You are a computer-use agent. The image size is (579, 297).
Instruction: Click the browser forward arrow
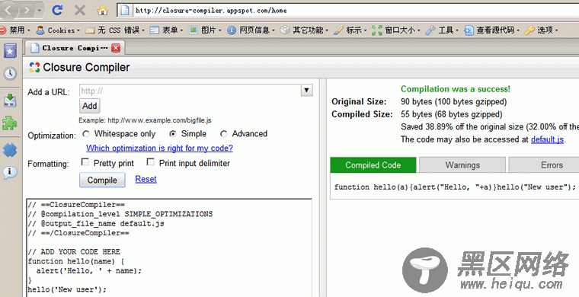[27, 11]
